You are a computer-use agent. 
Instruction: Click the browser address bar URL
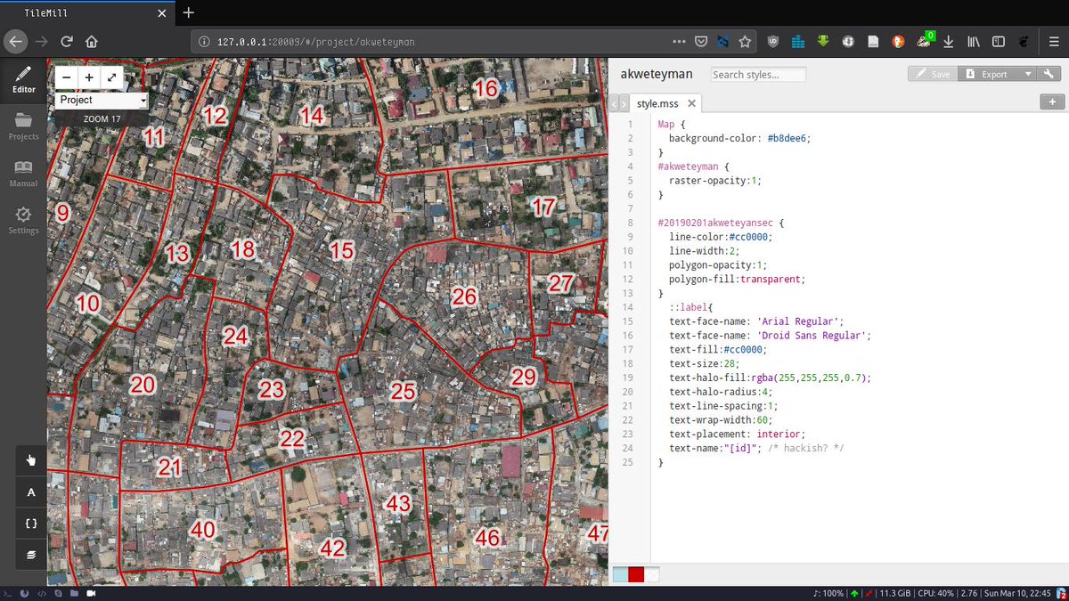pyautogui.click(x=315, y=42)
